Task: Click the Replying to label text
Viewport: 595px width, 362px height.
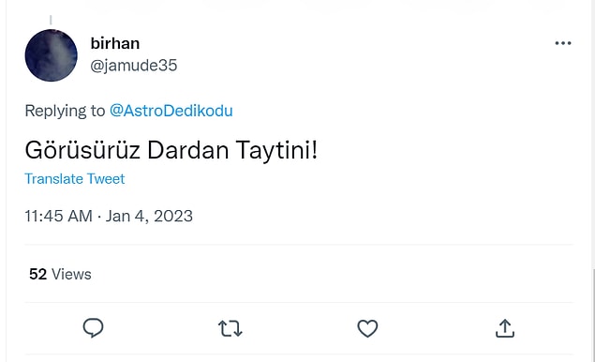Action: coord(65,111)
